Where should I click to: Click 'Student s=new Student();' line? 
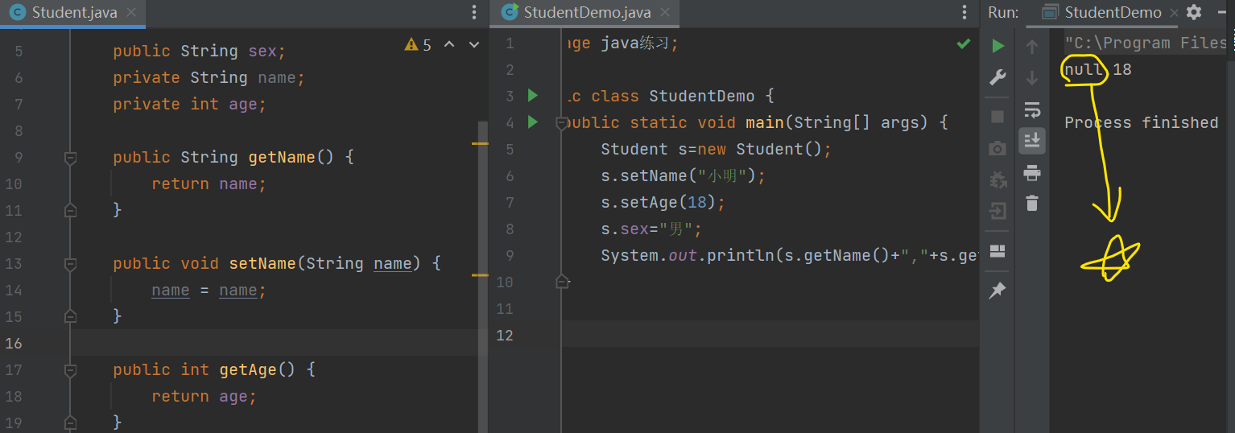(716, 149)
